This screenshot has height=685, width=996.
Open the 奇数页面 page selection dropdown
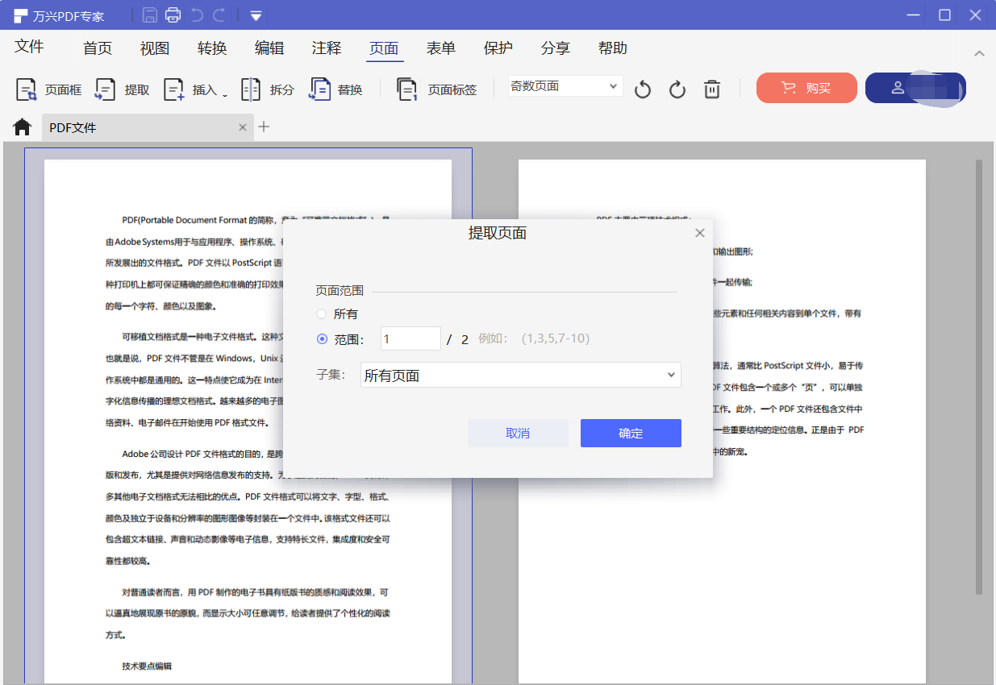tap(565, 86)
